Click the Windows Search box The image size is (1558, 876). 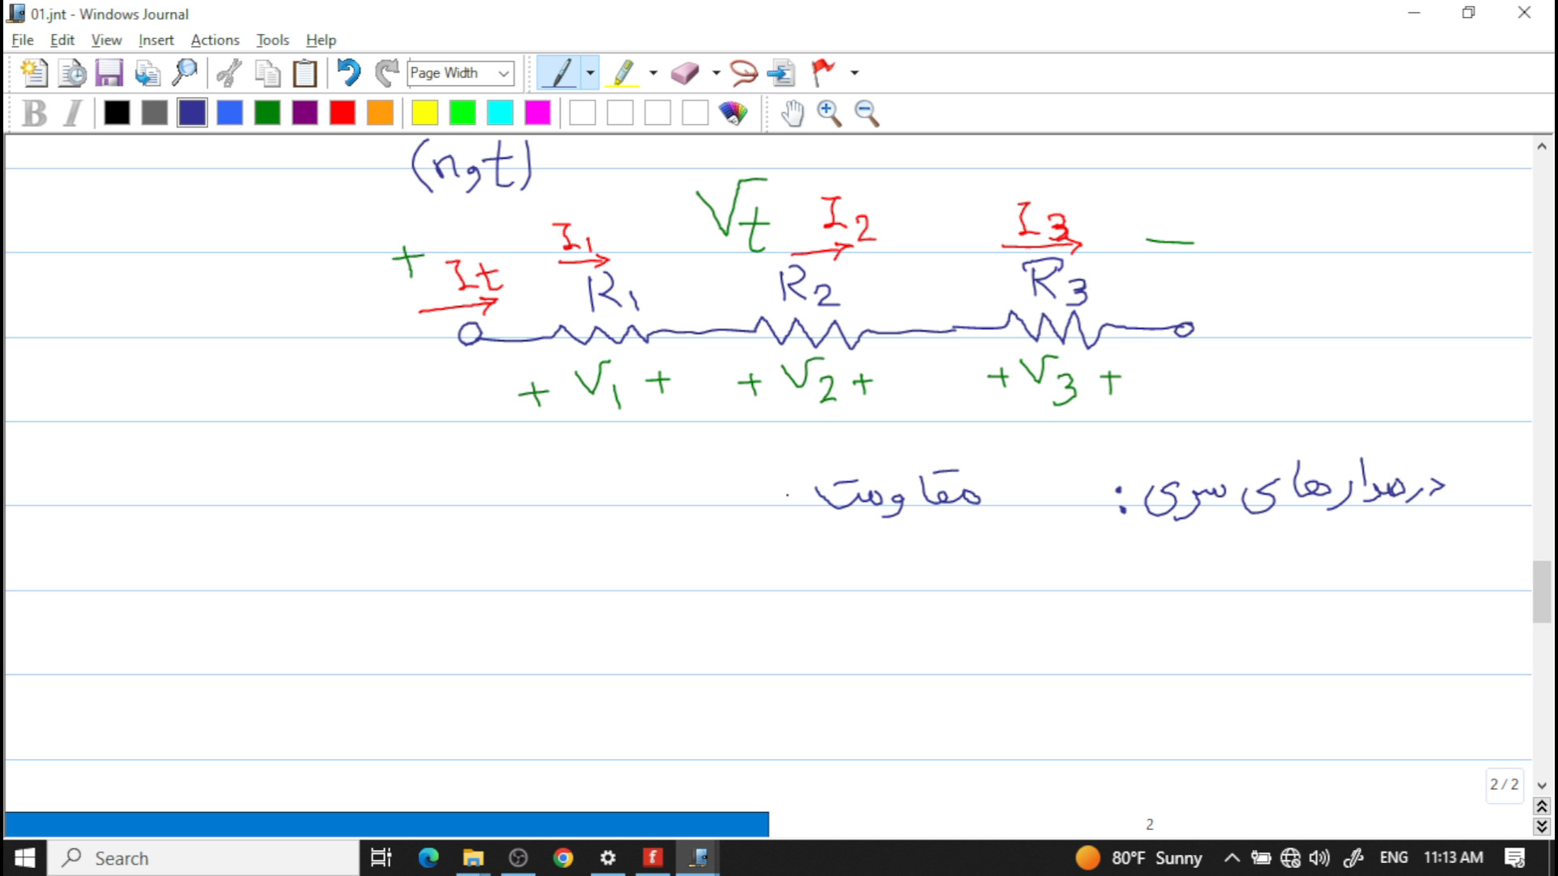203,858
